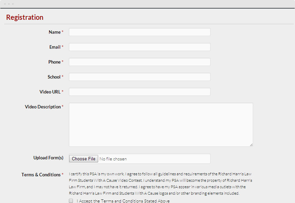Click the Terms & Conditions label
The width and height of the screenshot is (295, 203).
(41, 175)
